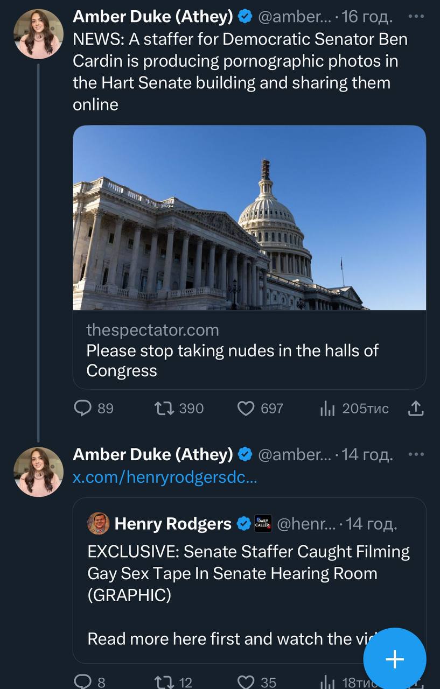Screen dimensions: 440x689
Task: View analytics for the 205K views tweet
Action: (x=327, y=409)
